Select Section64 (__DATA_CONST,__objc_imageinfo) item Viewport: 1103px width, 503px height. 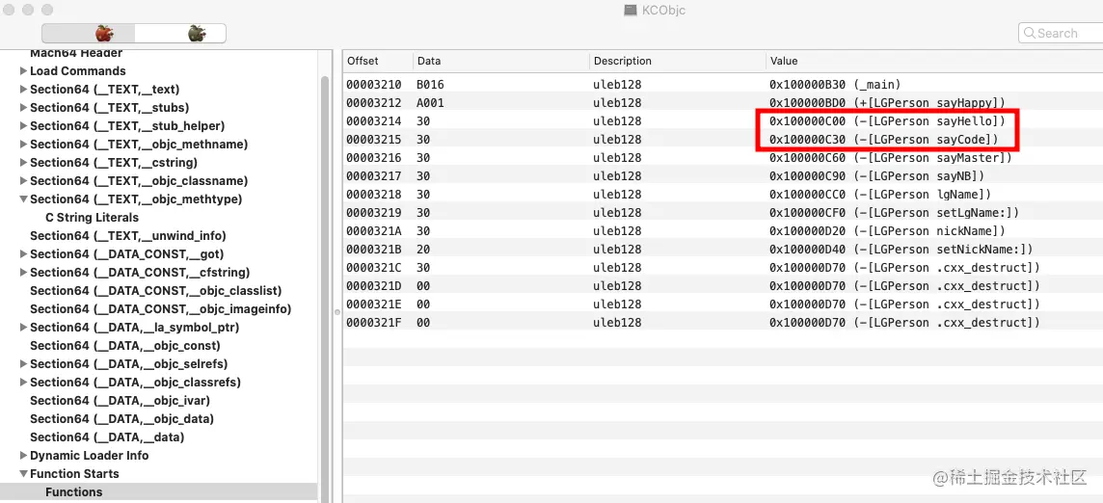(x=160, y=309)
